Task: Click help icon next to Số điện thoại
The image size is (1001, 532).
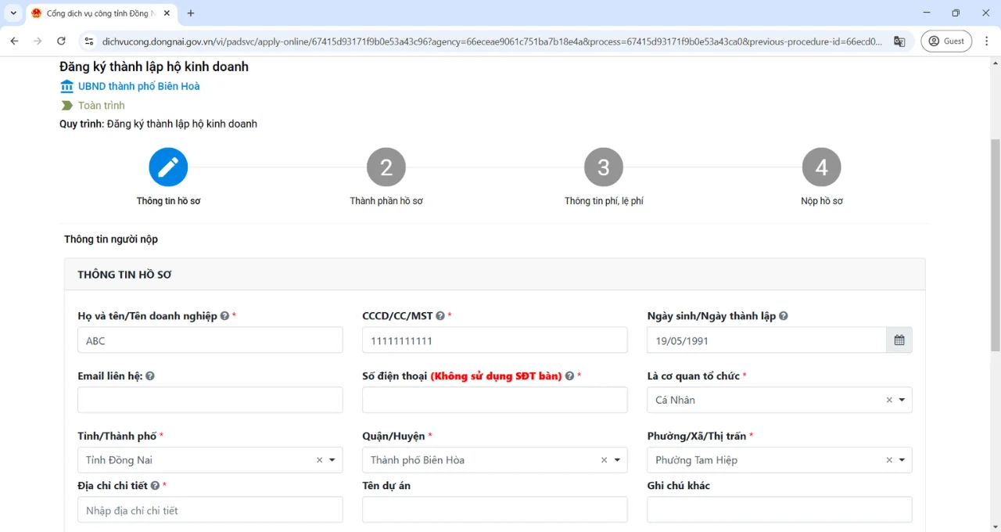Action: (569, 376)
